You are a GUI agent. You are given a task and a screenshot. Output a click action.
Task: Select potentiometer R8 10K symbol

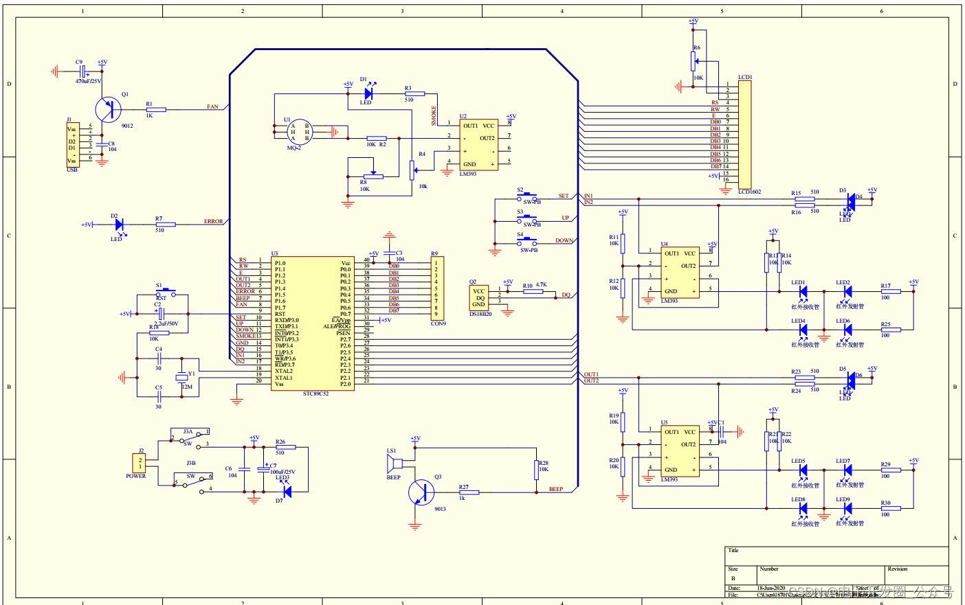click(x=373, y=176)
